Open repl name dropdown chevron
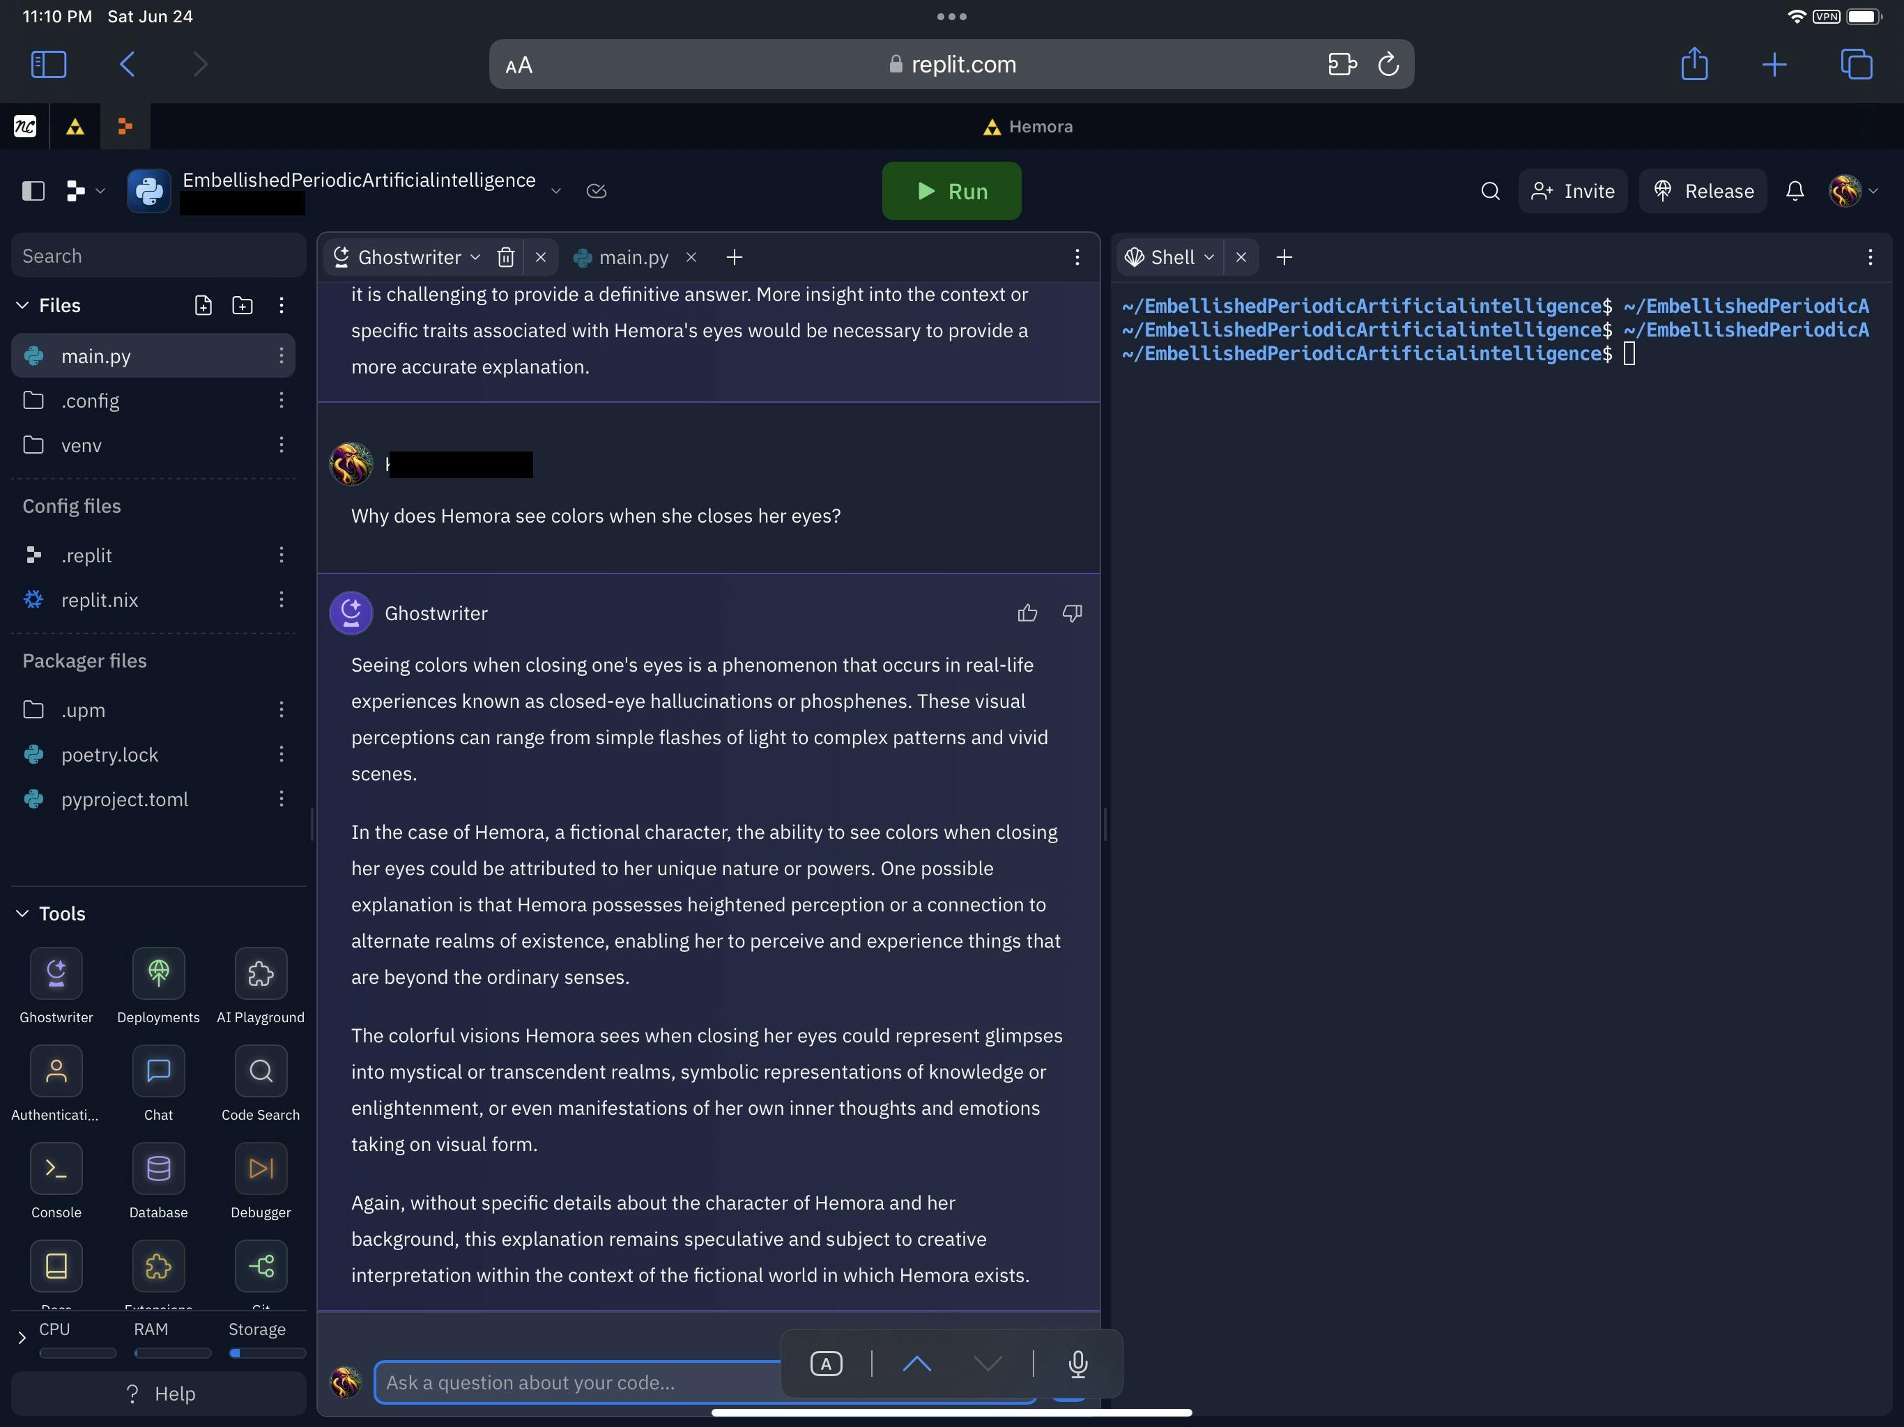The height and width of the screenshot is (1427, 1904). [556, 191]
